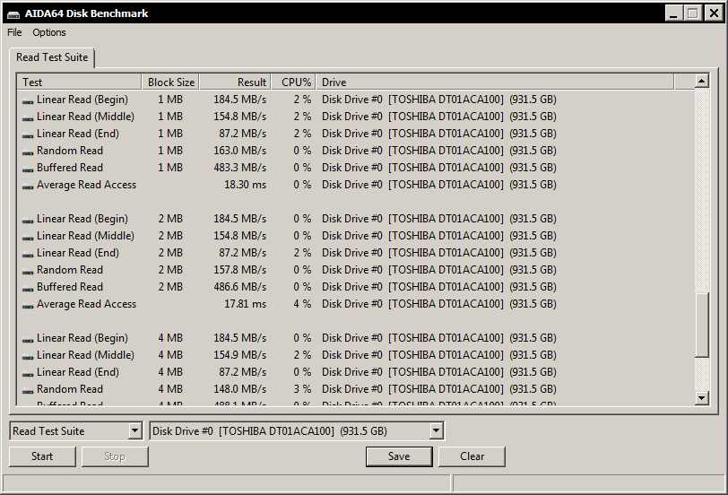Click disk icon beside Random Read 4 MB
Viewport: 728px width, 495px height.
click(28, 390)
